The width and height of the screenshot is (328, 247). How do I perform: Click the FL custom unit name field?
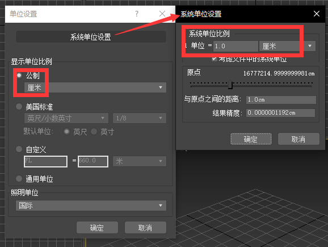tap(45, 161)
